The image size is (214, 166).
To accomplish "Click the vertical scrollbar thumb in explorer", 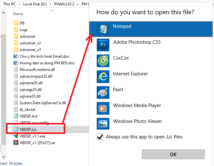I will 4,89.
